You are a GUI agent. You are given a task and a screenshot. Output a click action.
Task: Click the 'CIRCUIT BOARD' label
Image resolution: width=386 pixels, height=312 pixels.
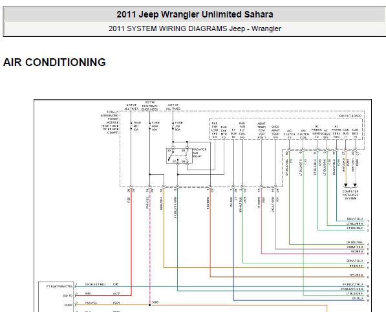pos(350,116)
